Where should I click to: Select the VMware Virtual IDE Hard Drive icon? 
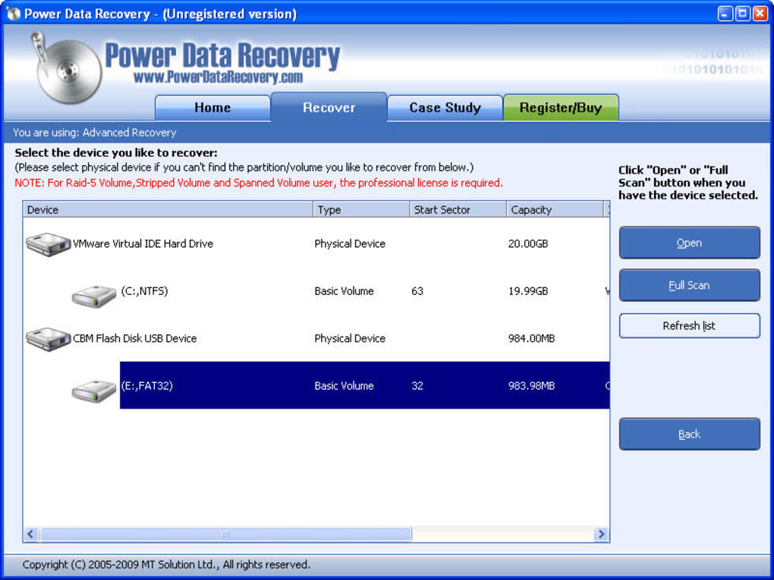tap(48, 243)
